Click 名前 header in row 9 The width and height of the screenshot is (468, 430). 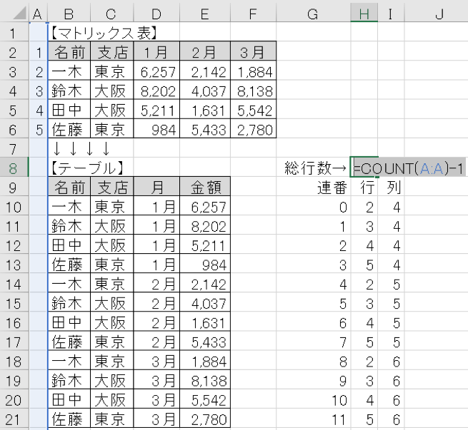tap(69, 187)
